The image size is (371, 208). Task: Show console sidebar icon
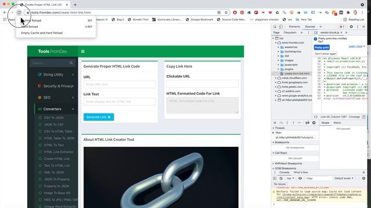[275, 179]
